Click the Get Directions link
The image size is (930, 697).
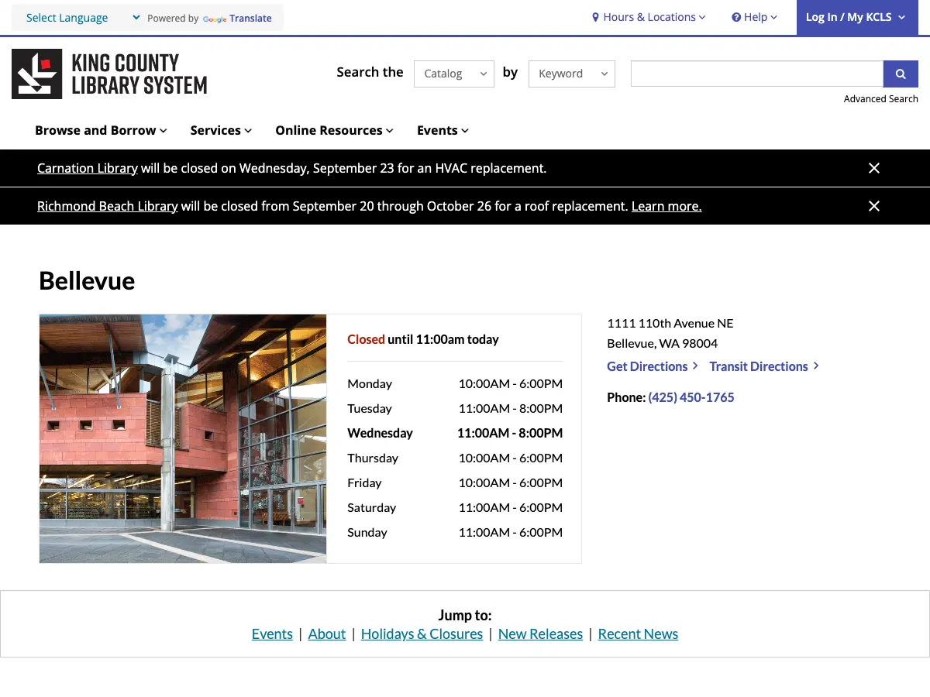click(653, 366)
